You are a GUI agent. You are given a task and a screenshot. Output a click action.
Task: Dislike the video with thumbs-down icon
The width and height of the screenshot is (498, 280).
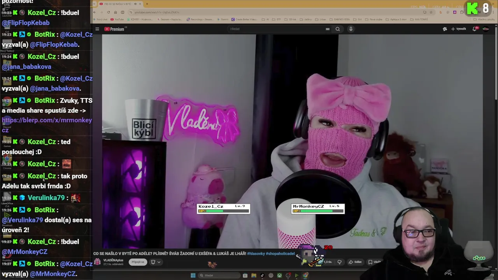tap(340, 262)
